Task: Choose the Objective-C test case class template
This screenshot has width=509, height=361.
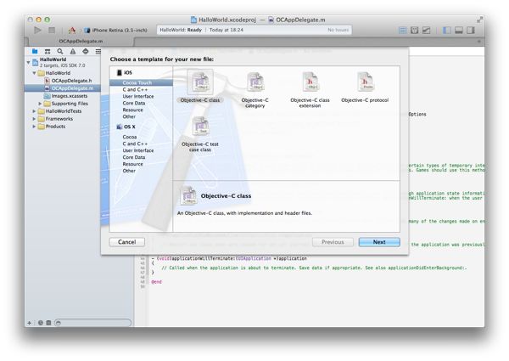Action: point(200,134)
